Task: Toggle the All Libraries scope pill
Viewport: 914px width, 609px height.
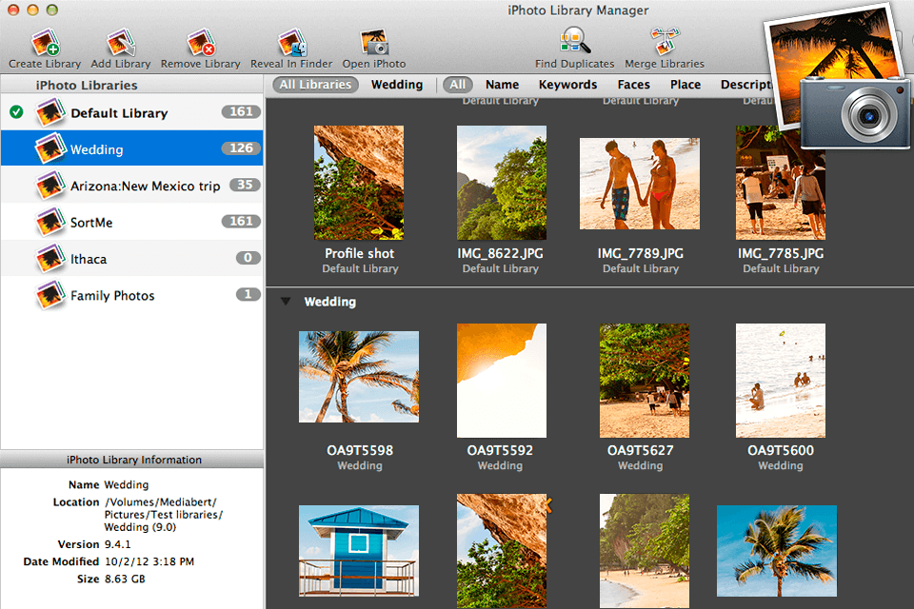Action: pos(315,85)
